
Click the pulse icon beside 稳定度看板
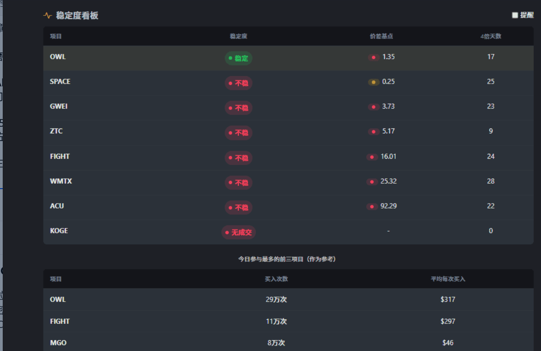[x=48, y=15]
